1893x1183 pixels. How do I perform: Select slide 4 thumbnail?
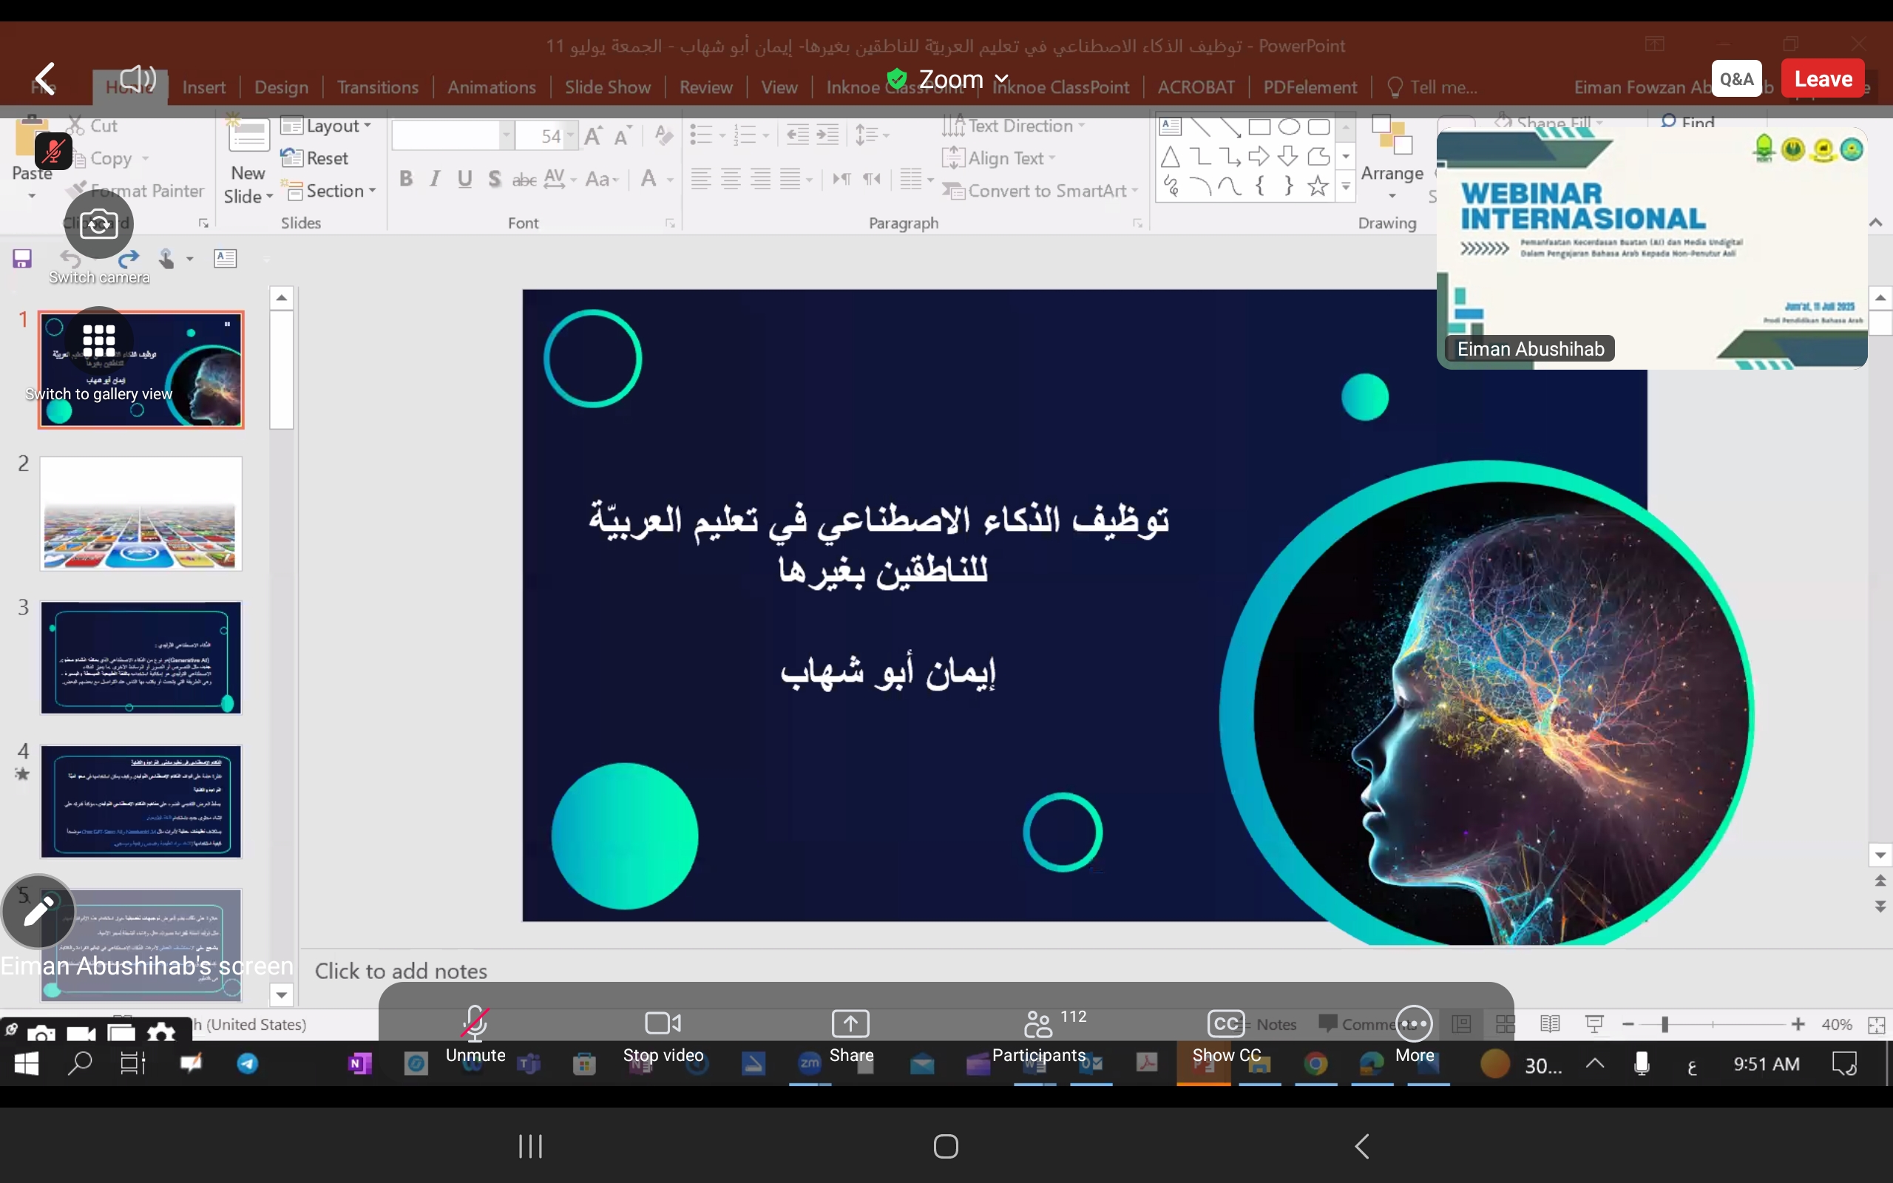tap(140, 801)
